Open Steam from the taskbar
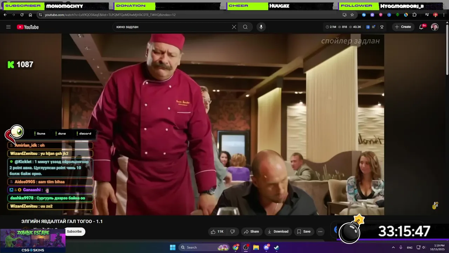 [x=276, y=247]
